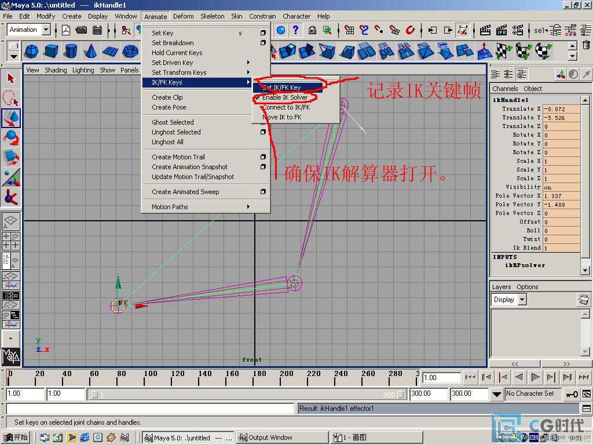
Task: Open the Animation menu set dropdown
Action: point(46,30)
